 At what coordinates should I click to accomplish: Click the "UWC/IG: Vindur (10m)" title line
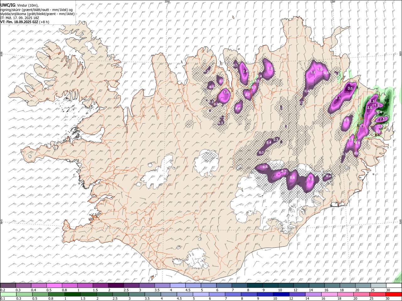[19, 5]
